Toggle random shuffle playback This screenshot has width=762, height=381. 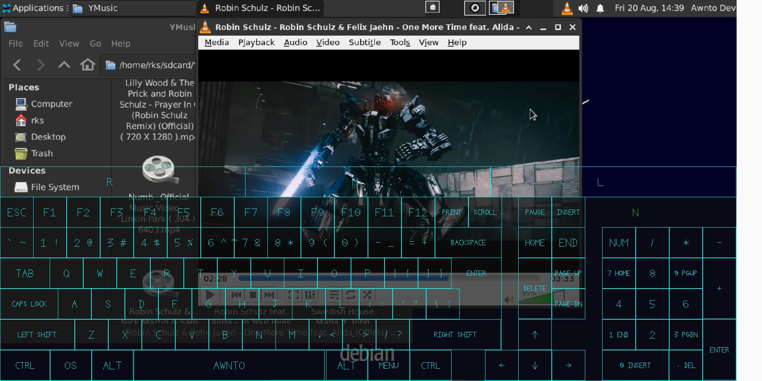click(x=367, y=295)
